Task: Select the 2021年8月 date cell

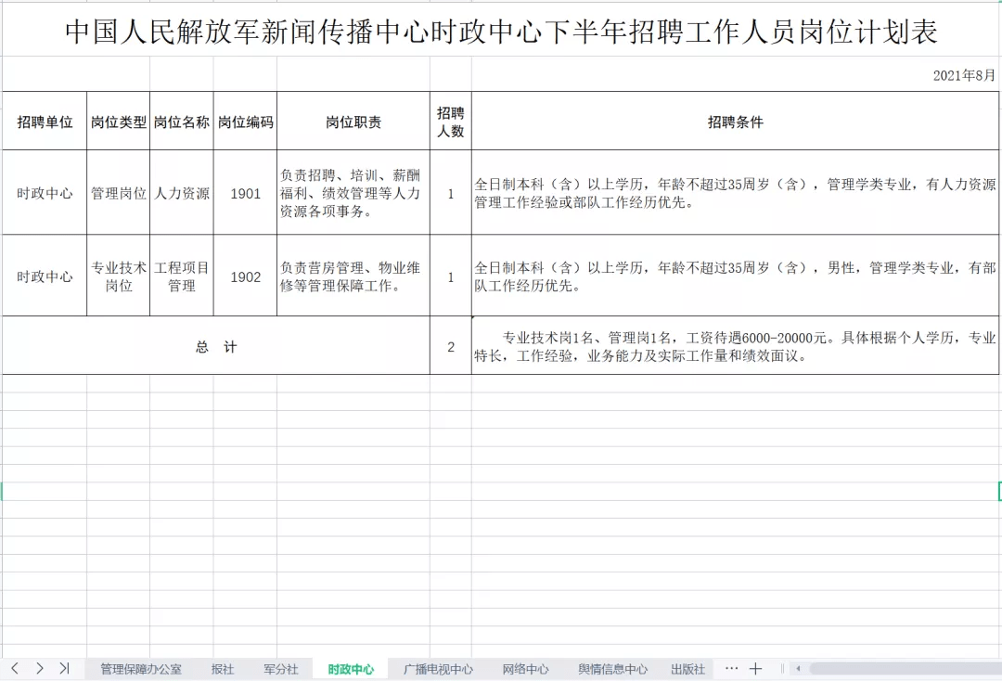Action: (735, 74)
